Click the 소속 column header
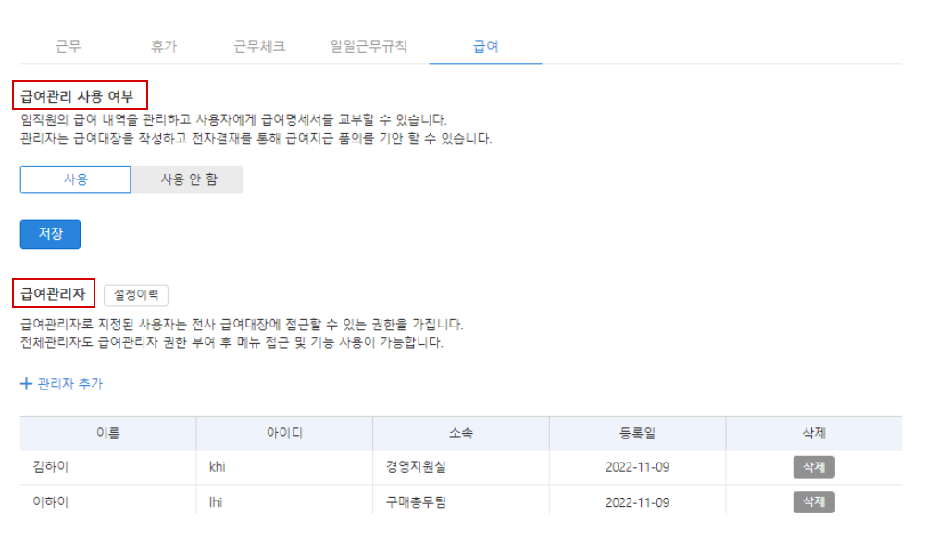 [461, 433]
